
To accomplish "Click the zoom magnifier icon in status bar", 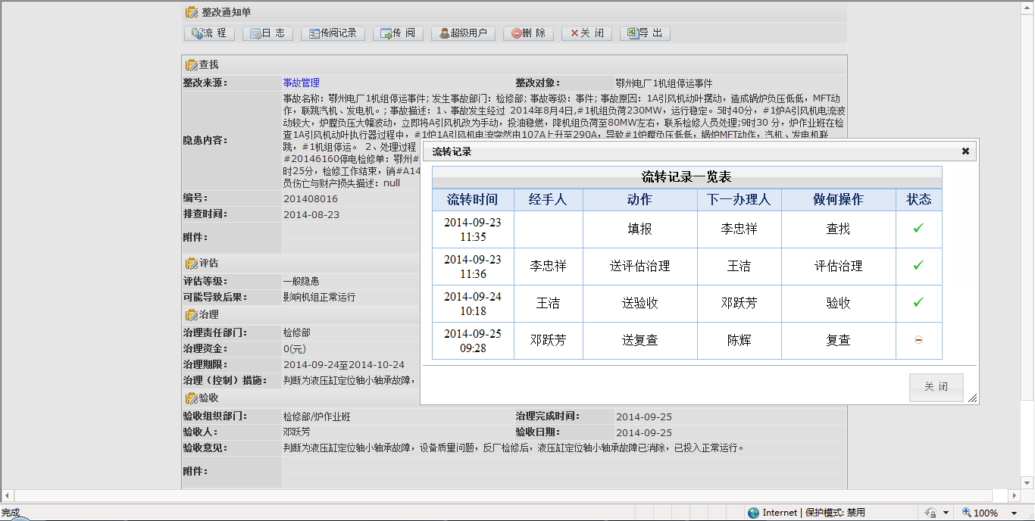I will tap(966, 513).
